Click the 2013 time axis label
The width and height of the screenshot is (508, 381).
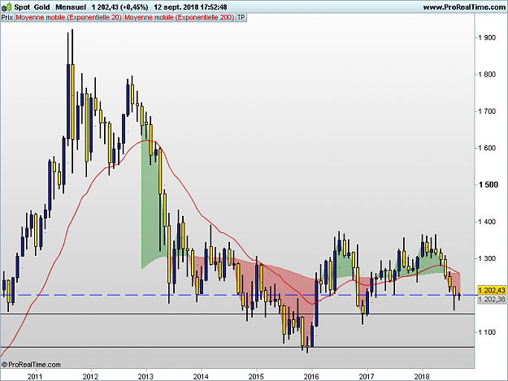[x=145, y=376]
